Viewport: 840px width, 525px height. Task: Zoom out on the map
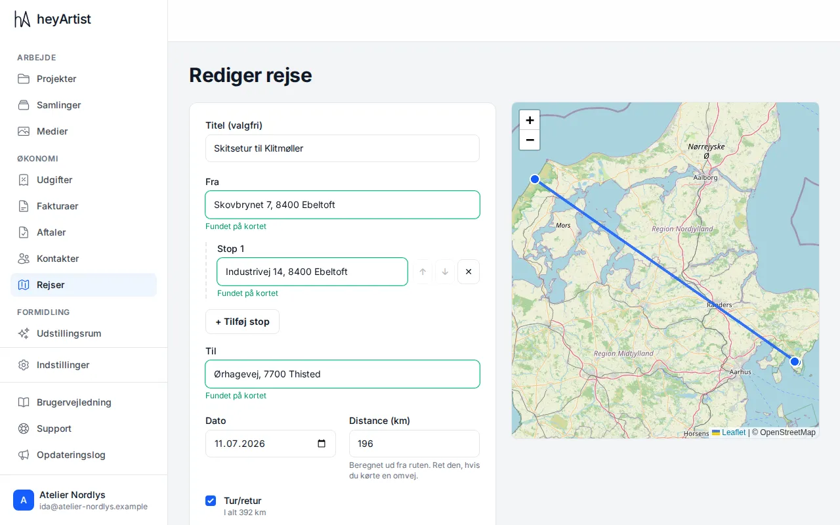pyautogui.click(x=530, y=140)
